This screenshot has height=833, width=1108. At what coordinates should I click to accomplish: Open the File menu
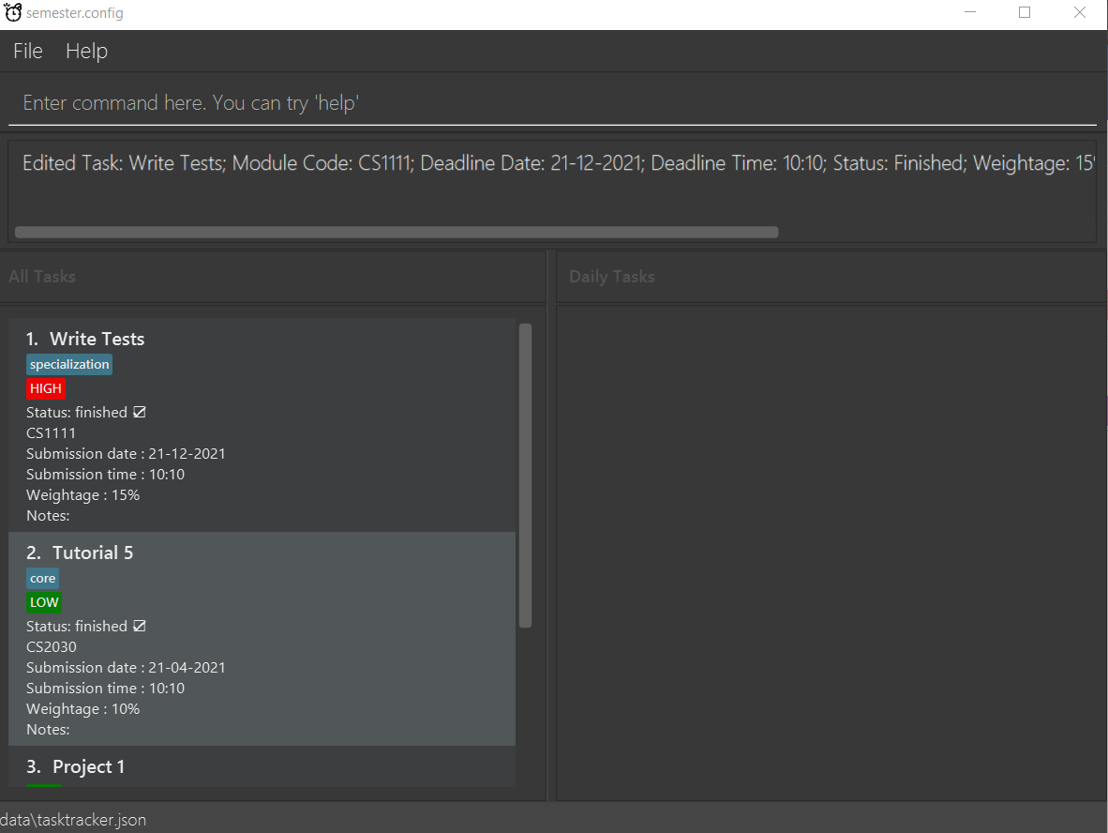pos(27,51)
